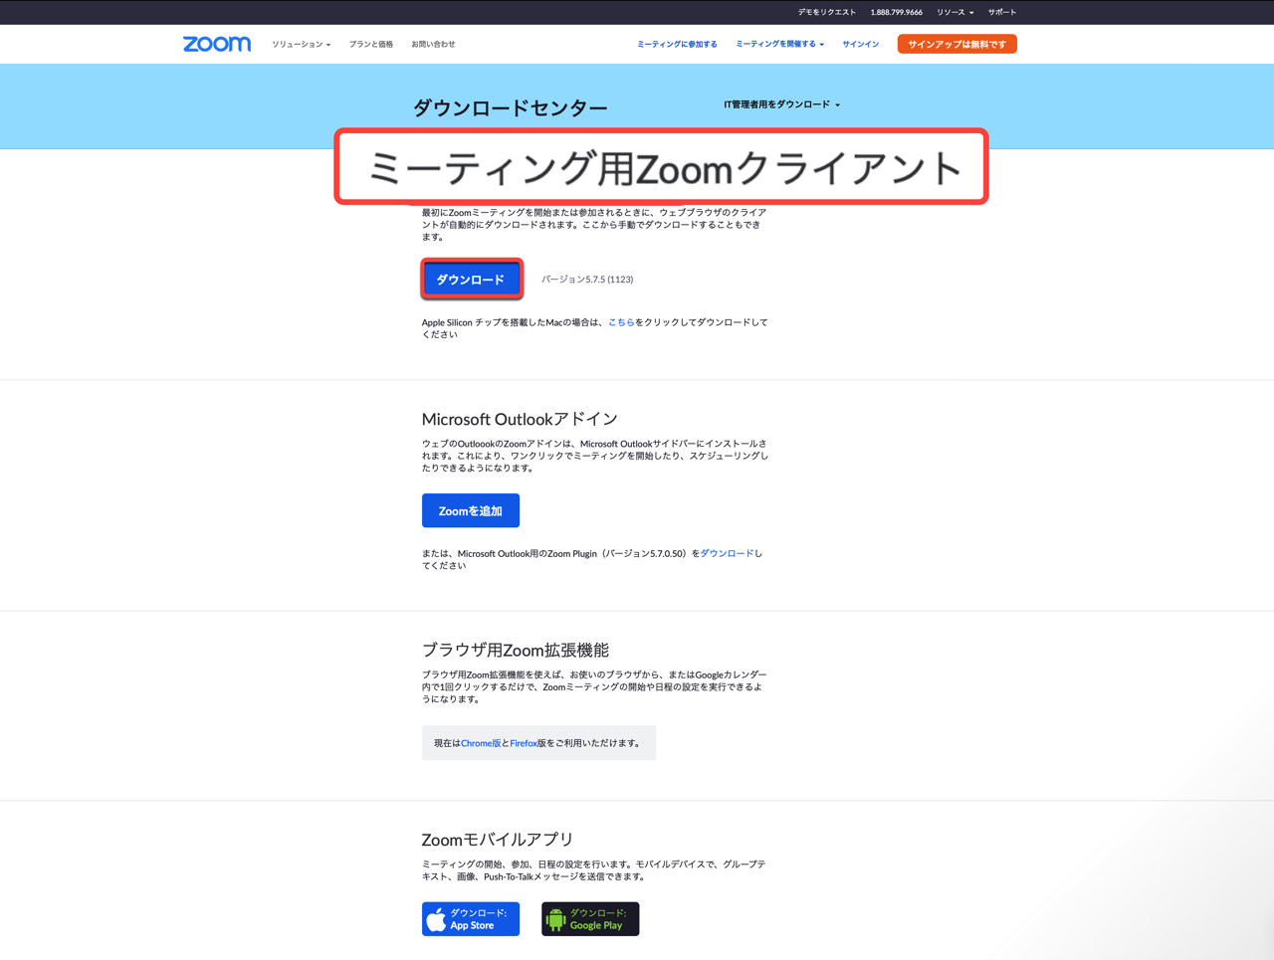Click the 1.888.799.9666 phone number

tap(896, 12)
